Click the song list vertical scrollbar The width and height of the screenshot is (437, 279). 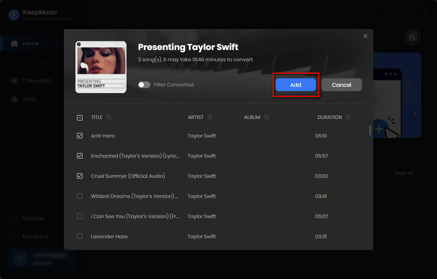pyautogui.click(x=370, y=130)
